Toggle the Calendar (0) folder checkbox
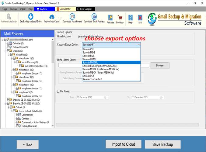Viewport: 206px width, 152px height. pyautogui.click(x=9, y=43)
